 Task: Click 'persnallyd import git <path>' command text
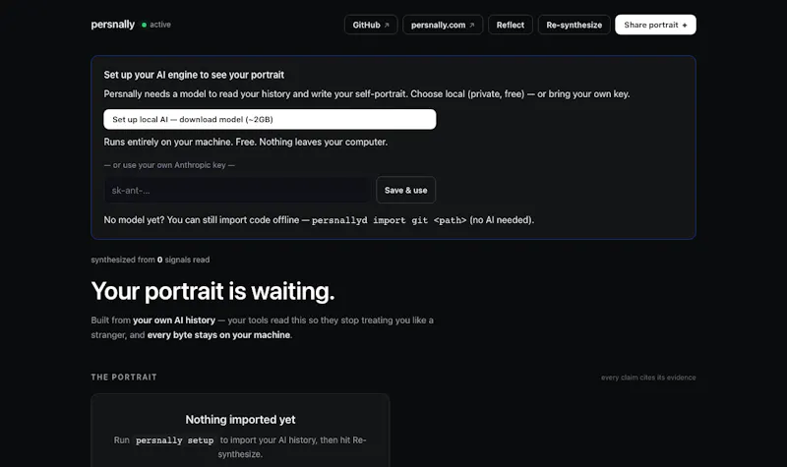pyautogui.click(x=389, y=220)
